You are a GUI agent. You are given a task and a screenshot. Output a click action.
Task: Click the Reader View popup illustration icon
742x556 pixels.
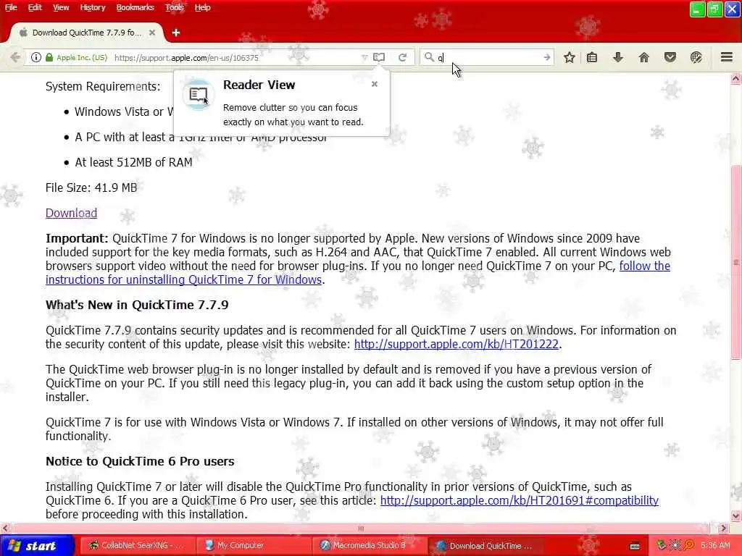click(x=199, y=95)
